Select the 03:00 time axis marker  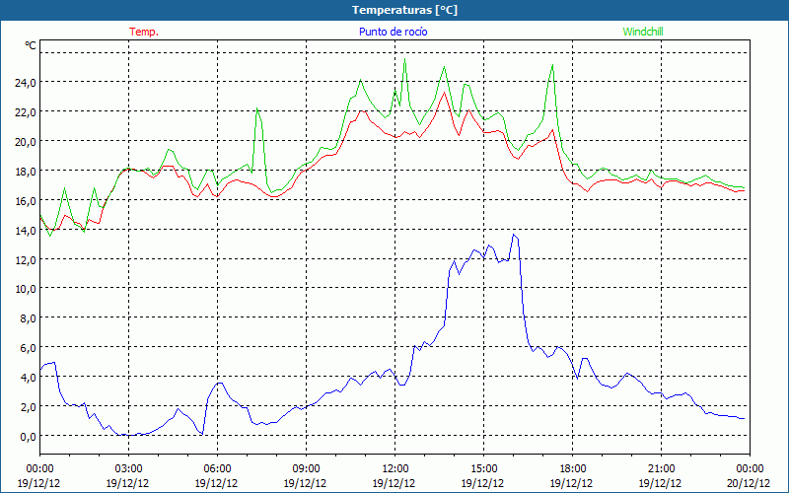[x=128, y=468]
